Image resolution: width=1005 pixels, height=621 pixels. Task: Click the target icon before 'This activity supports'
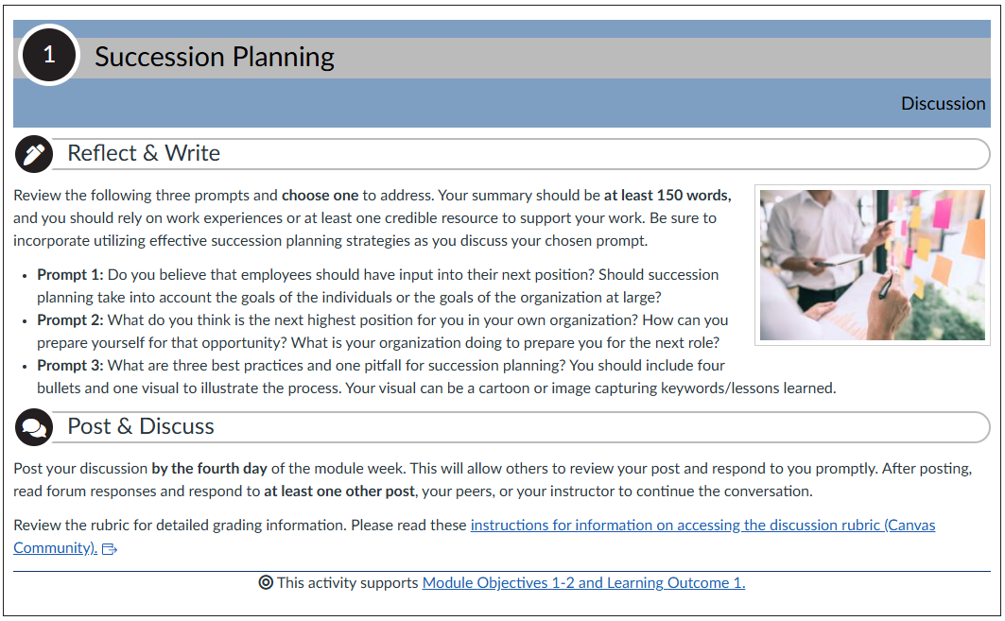tap(266, 582)
